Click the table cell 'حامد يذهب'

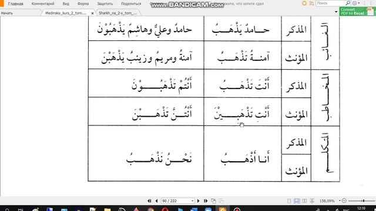(x=243, y=29)
